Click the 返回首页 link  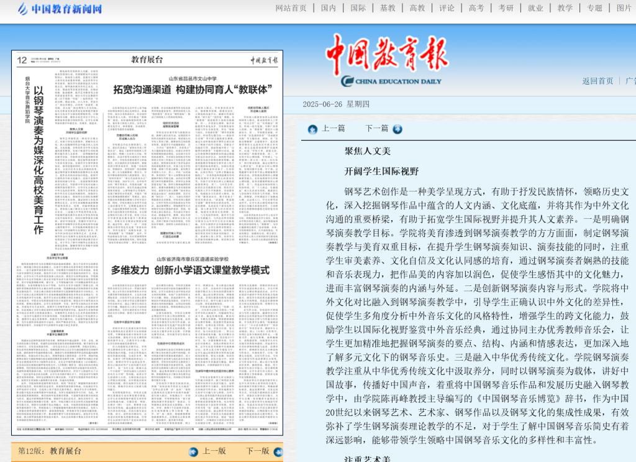click(x=597, y=81)
